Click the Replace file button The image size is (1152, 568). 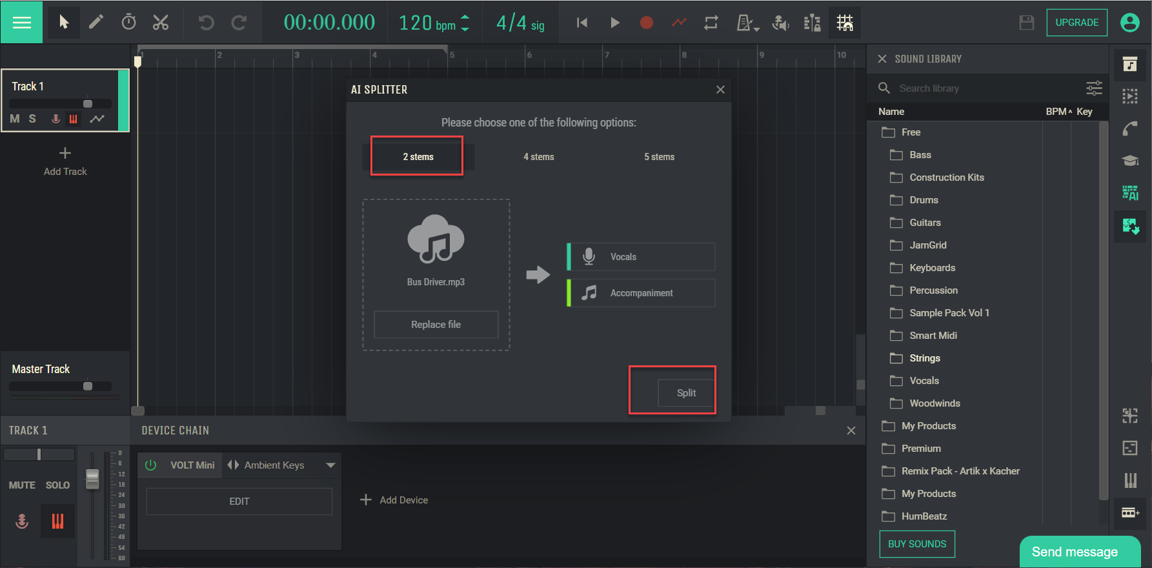436,325
